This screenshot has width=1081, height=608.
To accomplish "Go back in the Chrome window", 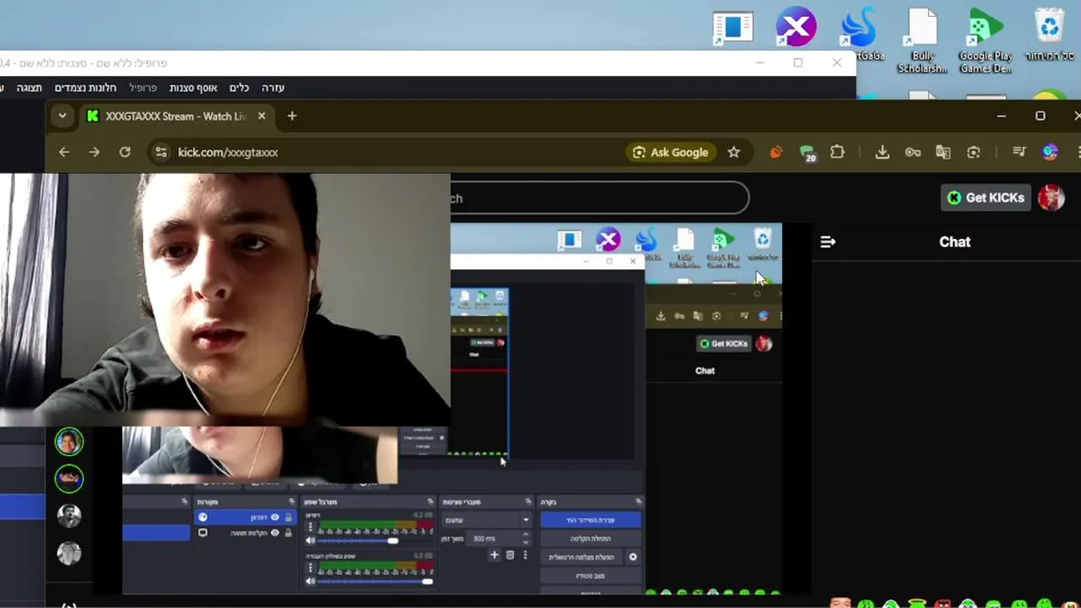I will point(64,152).
